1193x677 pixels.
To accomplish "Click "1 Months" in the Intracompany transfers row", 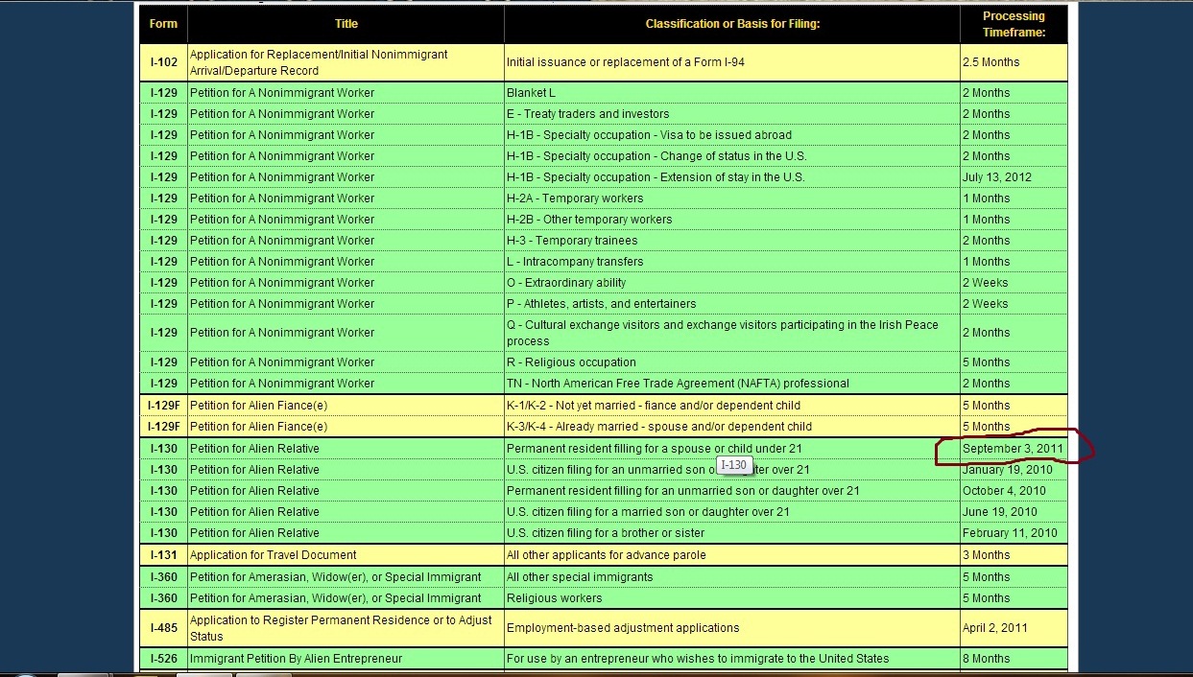I will 987,262.
